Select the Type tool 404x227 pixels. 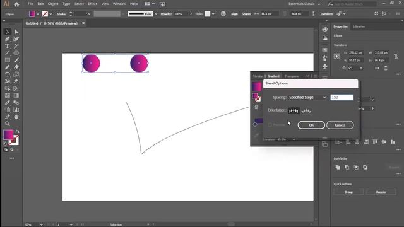coord(7,46)
